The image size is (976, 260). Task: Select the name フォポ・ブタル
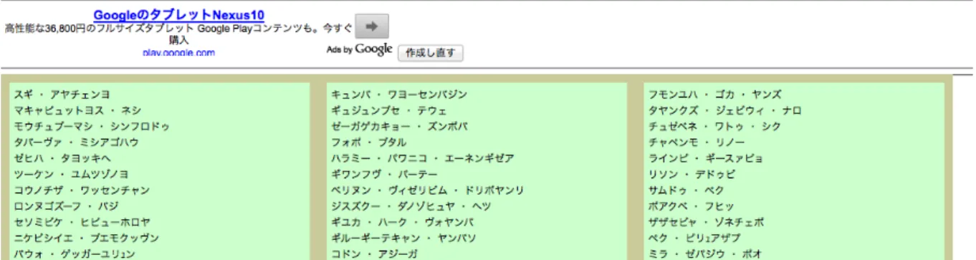pyautogui.click(x=368, y=143)
